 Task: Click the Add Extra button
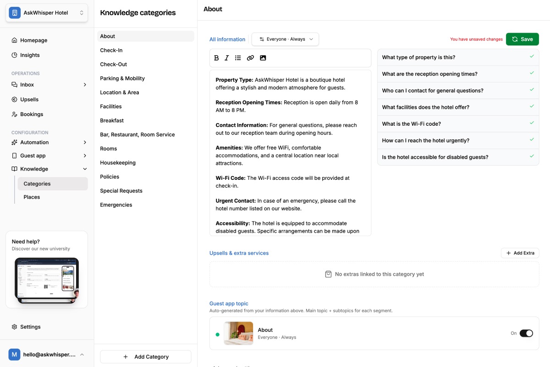coord(520,253)
